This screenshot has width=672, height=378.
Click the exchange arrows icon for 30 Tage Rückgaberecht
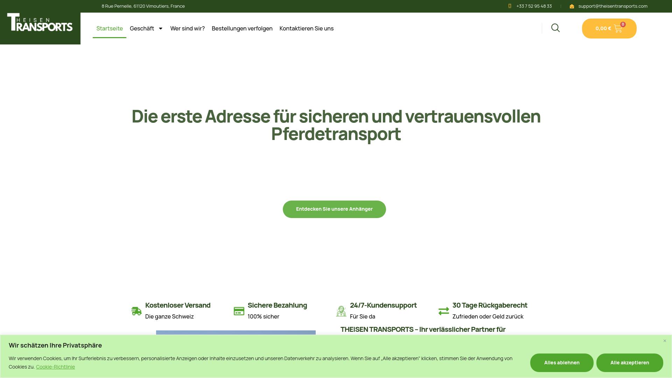coord(443,311)
